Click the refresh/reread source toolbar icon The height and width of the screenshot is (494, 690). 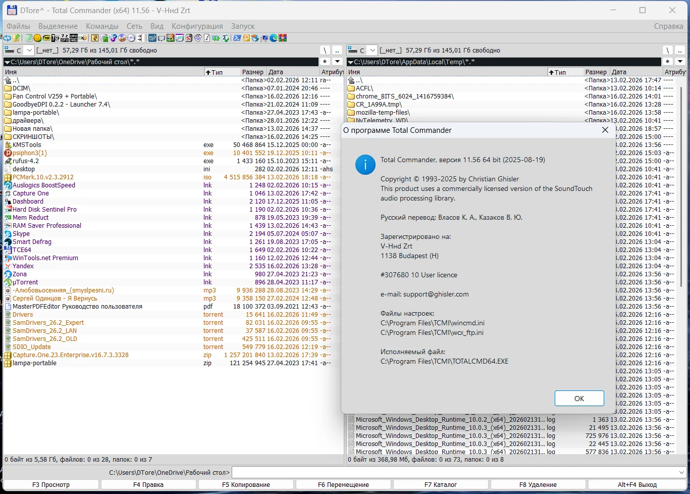tap(7, 38)
